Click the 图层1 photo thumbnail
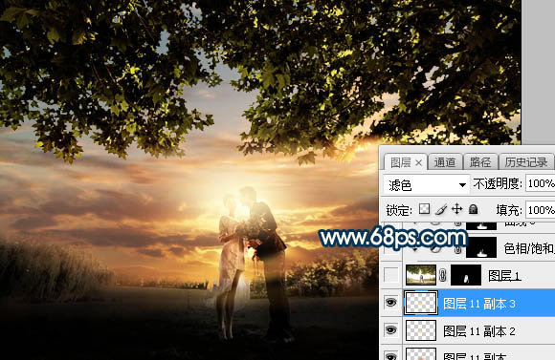The height and width of the screenshot is (360, 555). pos(421,275)
